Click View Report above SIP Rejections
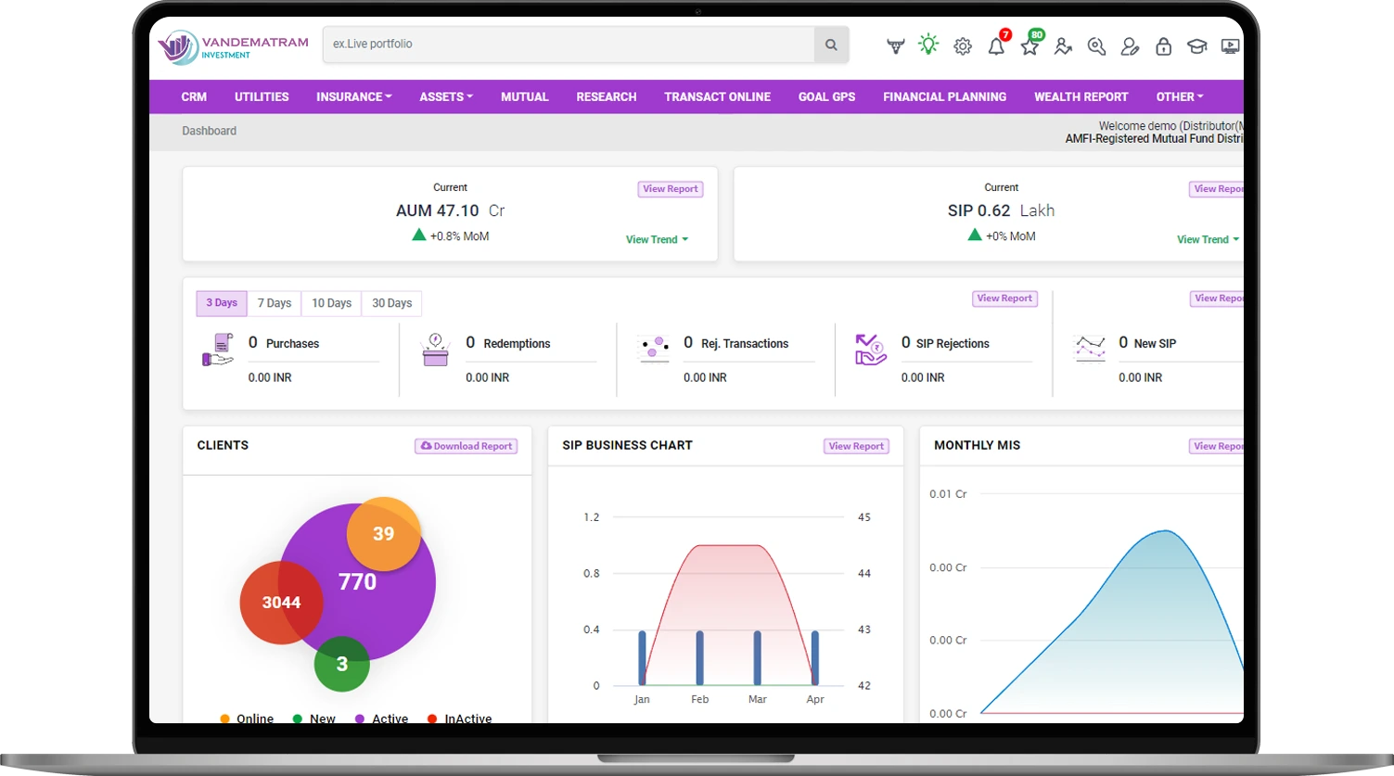The width and height of the screenshot is (1394, 776). click(x=1005, y=299)
